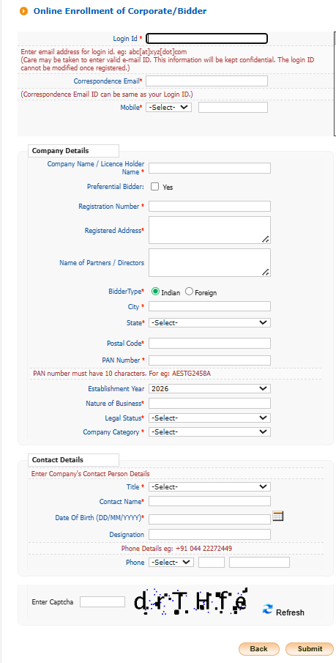Expand the Establishment Year dropdown

click(209, 388)
